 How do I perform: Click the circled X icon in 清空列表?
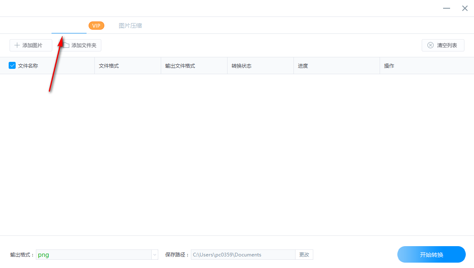pos(431,45)
